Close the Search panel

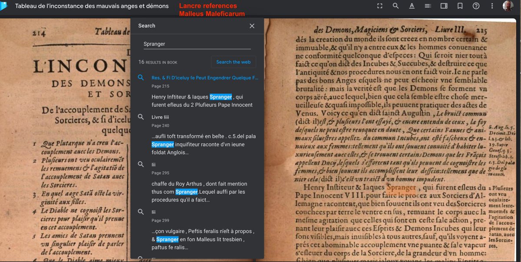pos(252,26)
